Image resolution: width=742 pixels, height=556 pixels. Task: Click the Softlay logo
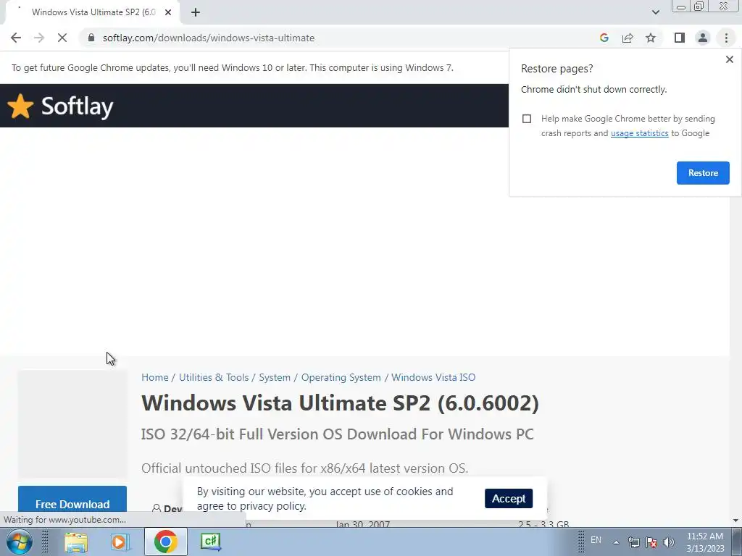pos(61,106)
